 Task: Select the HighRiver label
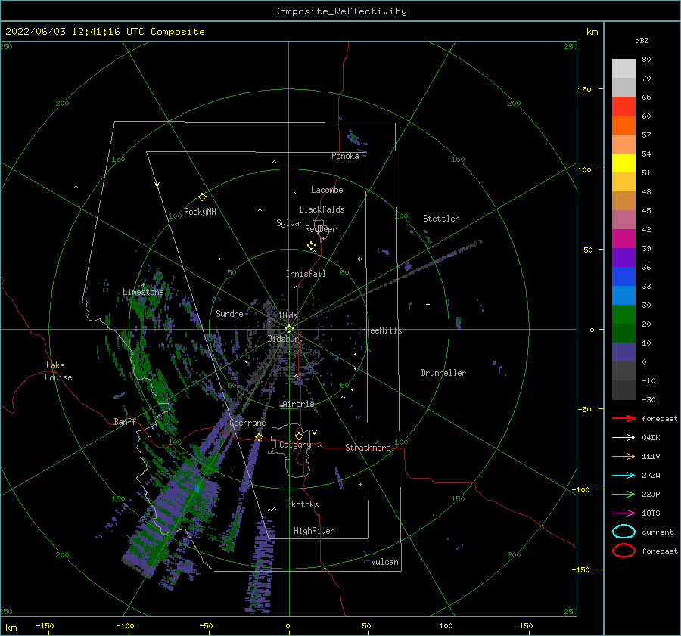point(314,531)
